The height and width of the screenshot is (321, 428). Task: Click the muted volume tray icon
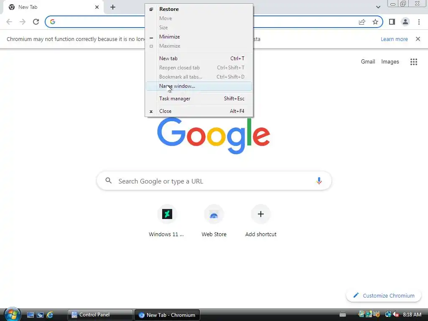coord(395,315)
